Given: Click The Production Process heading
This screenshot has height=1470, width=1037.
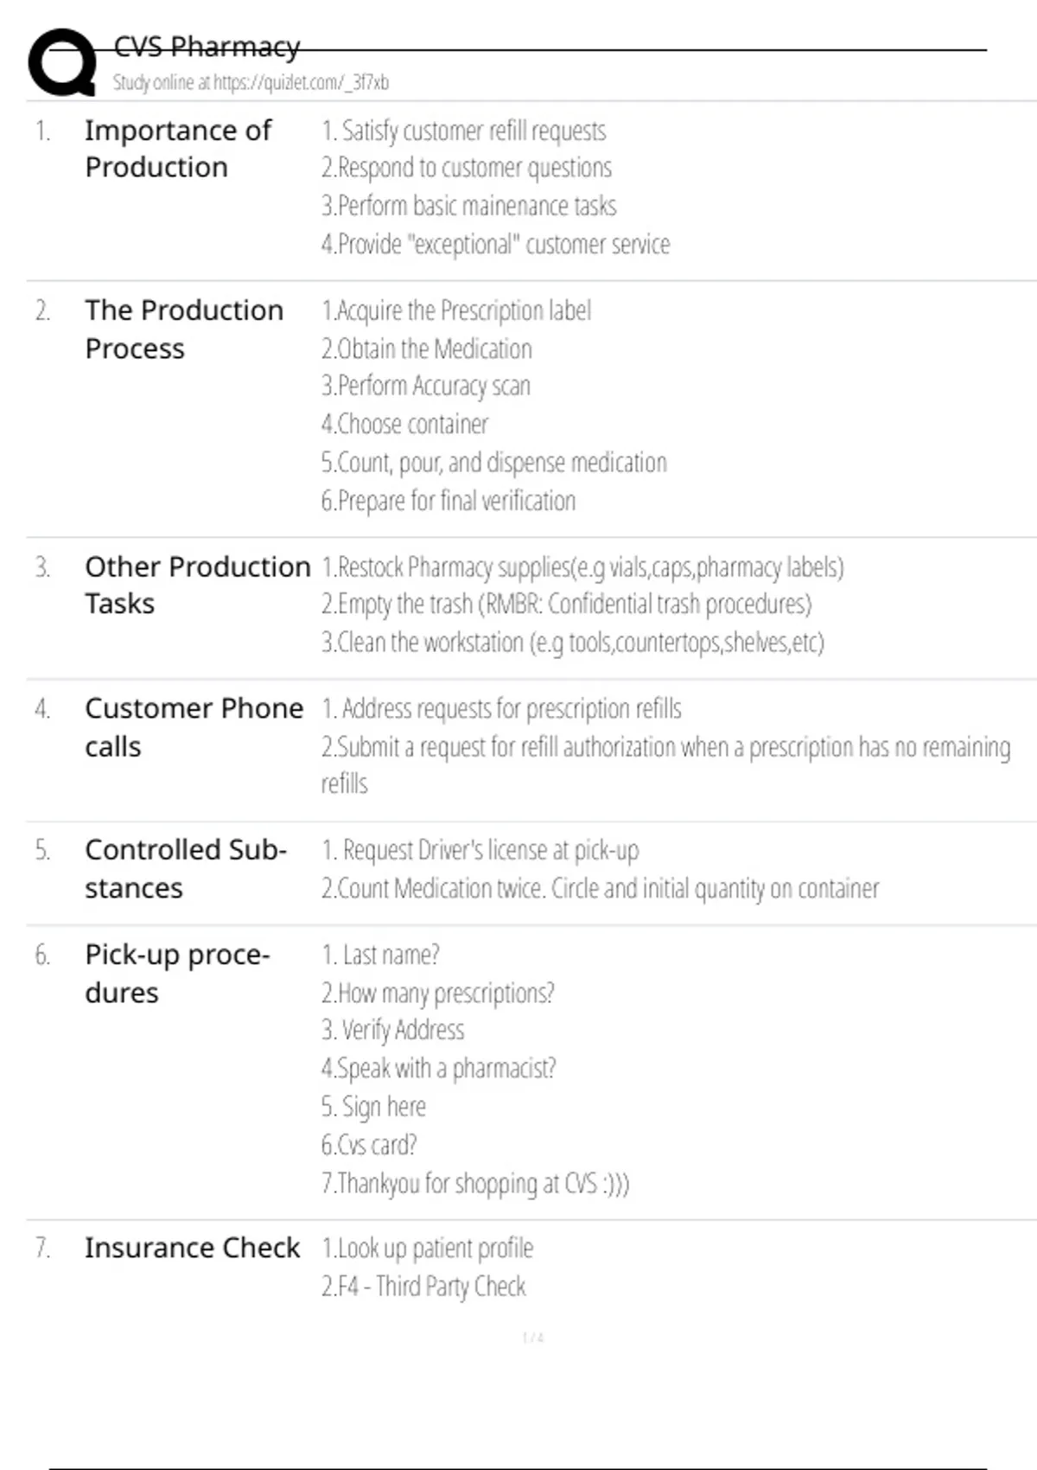Looking at the screenshot, I should [184, 329].
